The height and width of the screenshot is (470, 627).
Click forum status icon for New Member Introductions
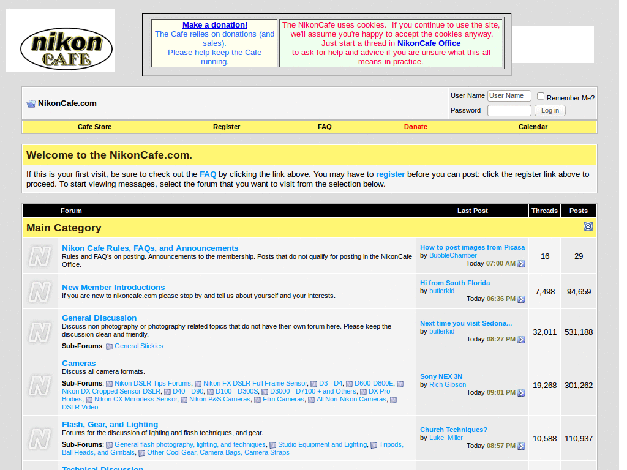coord(40,292)
